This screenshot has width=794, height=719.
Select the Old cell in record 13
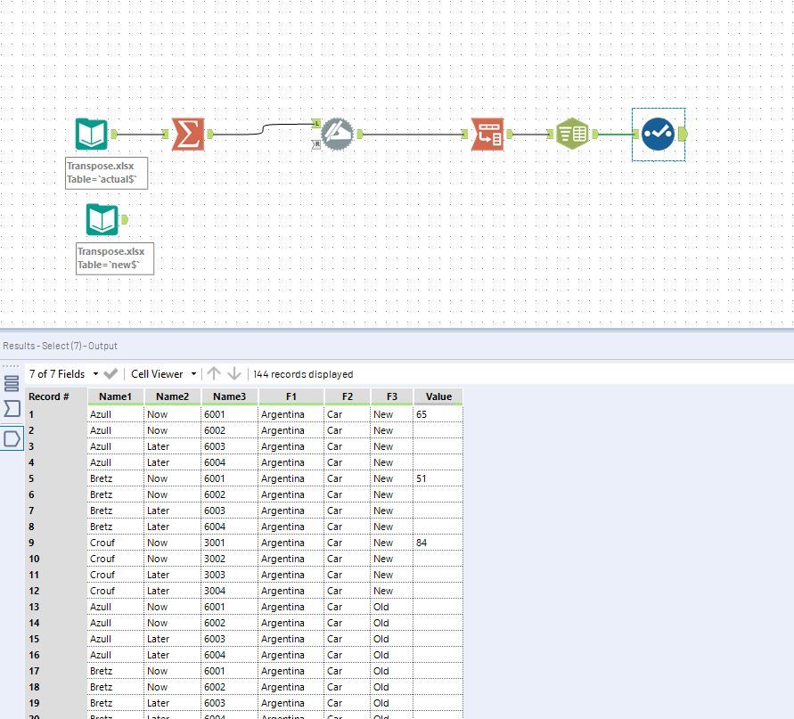click(392, 607)
